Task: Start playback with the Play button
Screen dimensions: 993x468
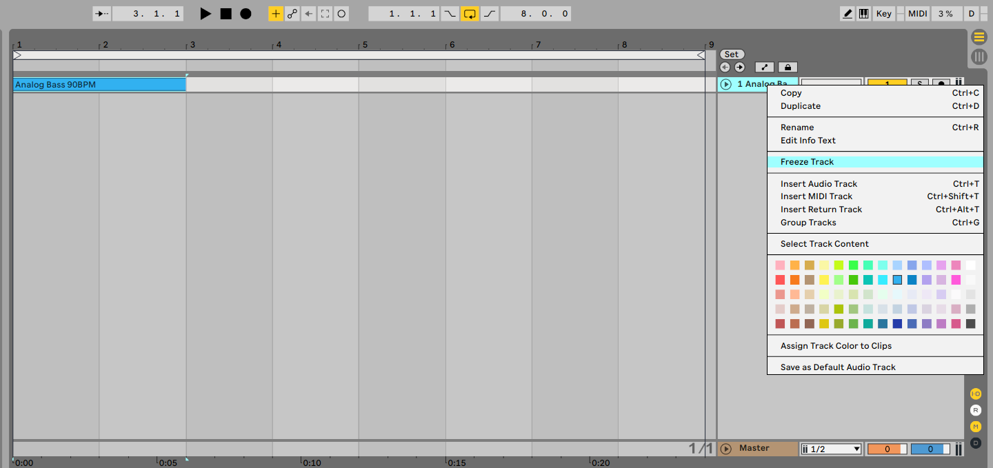Action: pyautogui.click(x=205, y=14)
